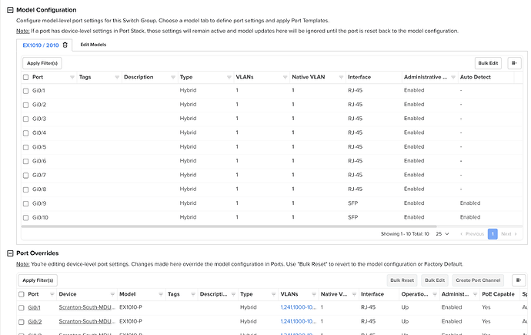Screen dimensions: 531x335
Task: Open the 25 rows-per-page dropdown
Action: tap(442, 233)
